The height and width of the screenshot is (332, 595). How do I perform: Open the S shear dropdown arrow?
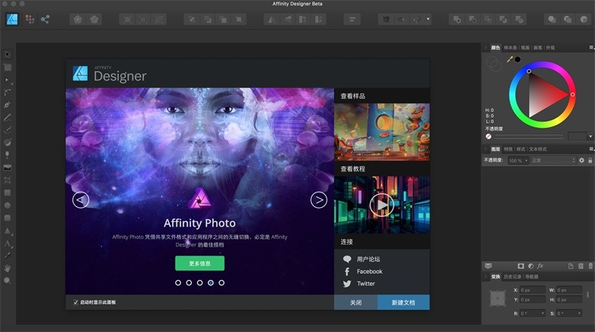[x=579, y=313]
